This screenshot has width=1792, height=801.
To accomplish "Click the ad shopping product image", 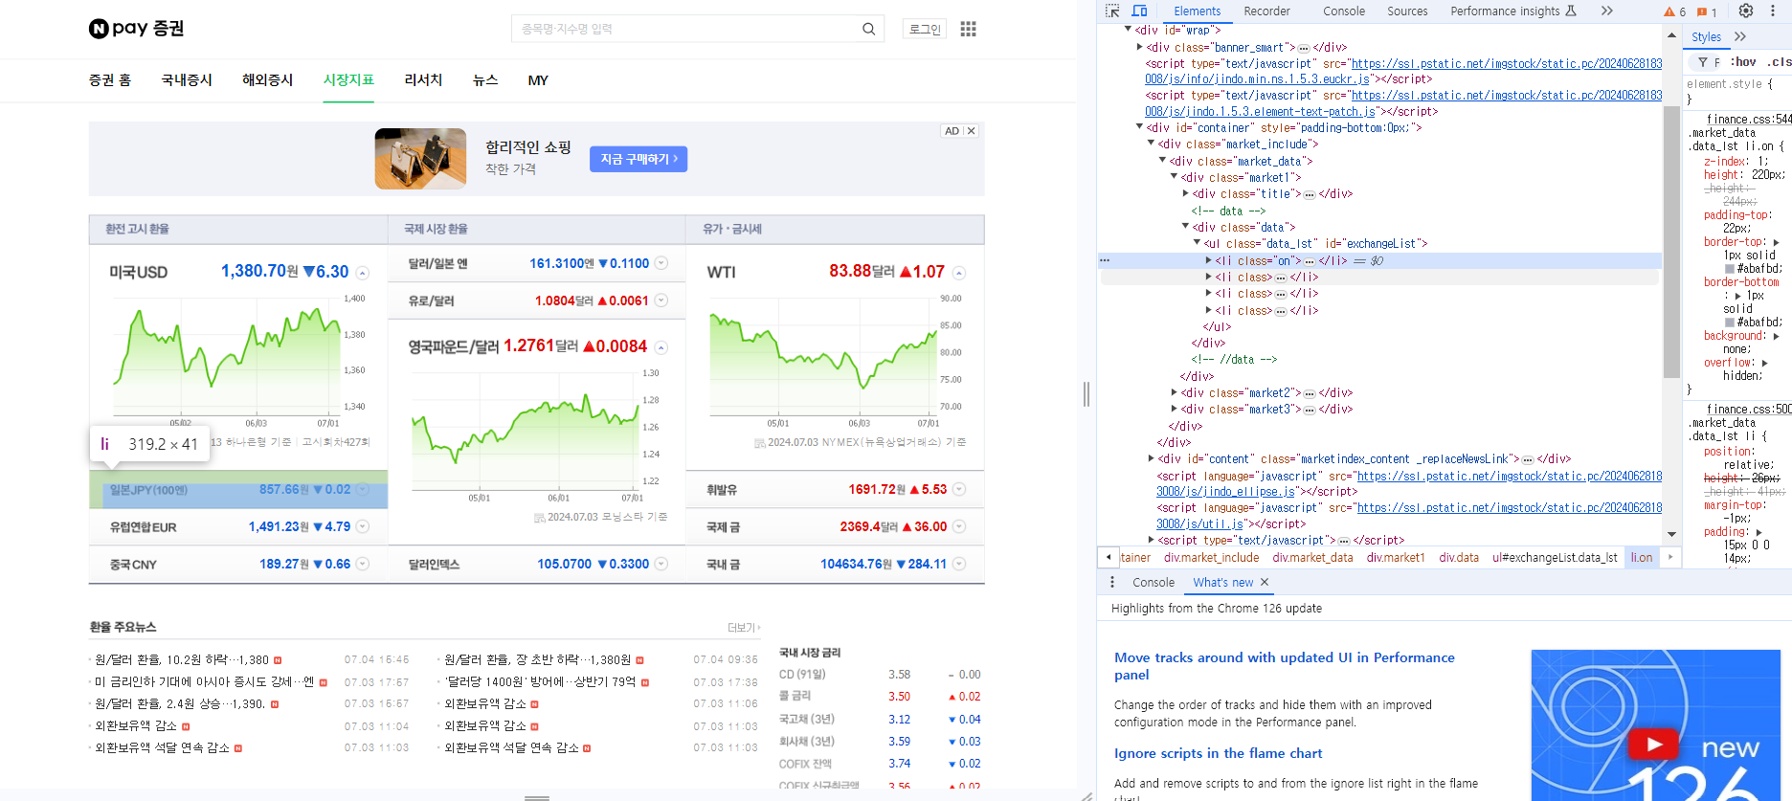I will pos(420,159).
